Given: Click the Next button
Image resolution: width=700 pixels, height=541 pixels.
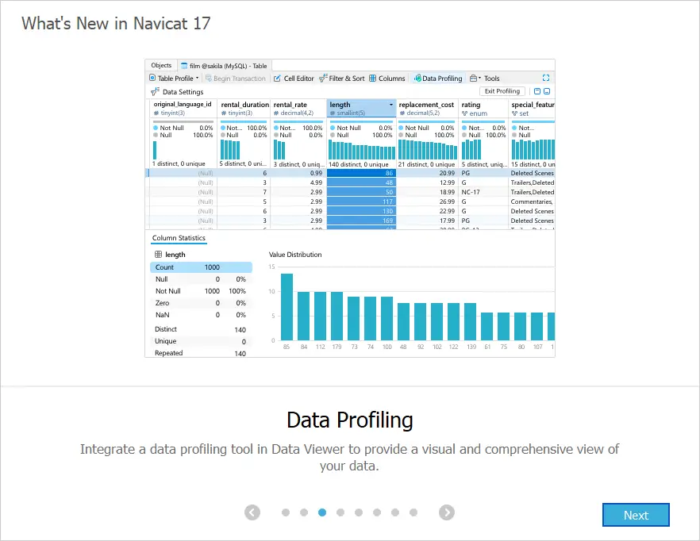Looking at the screenshot, I should [636, 515].
